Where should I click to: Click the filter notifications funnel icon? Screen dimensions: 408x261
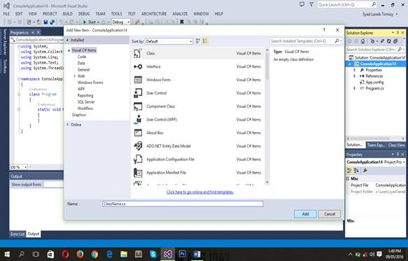pos(311,4)
